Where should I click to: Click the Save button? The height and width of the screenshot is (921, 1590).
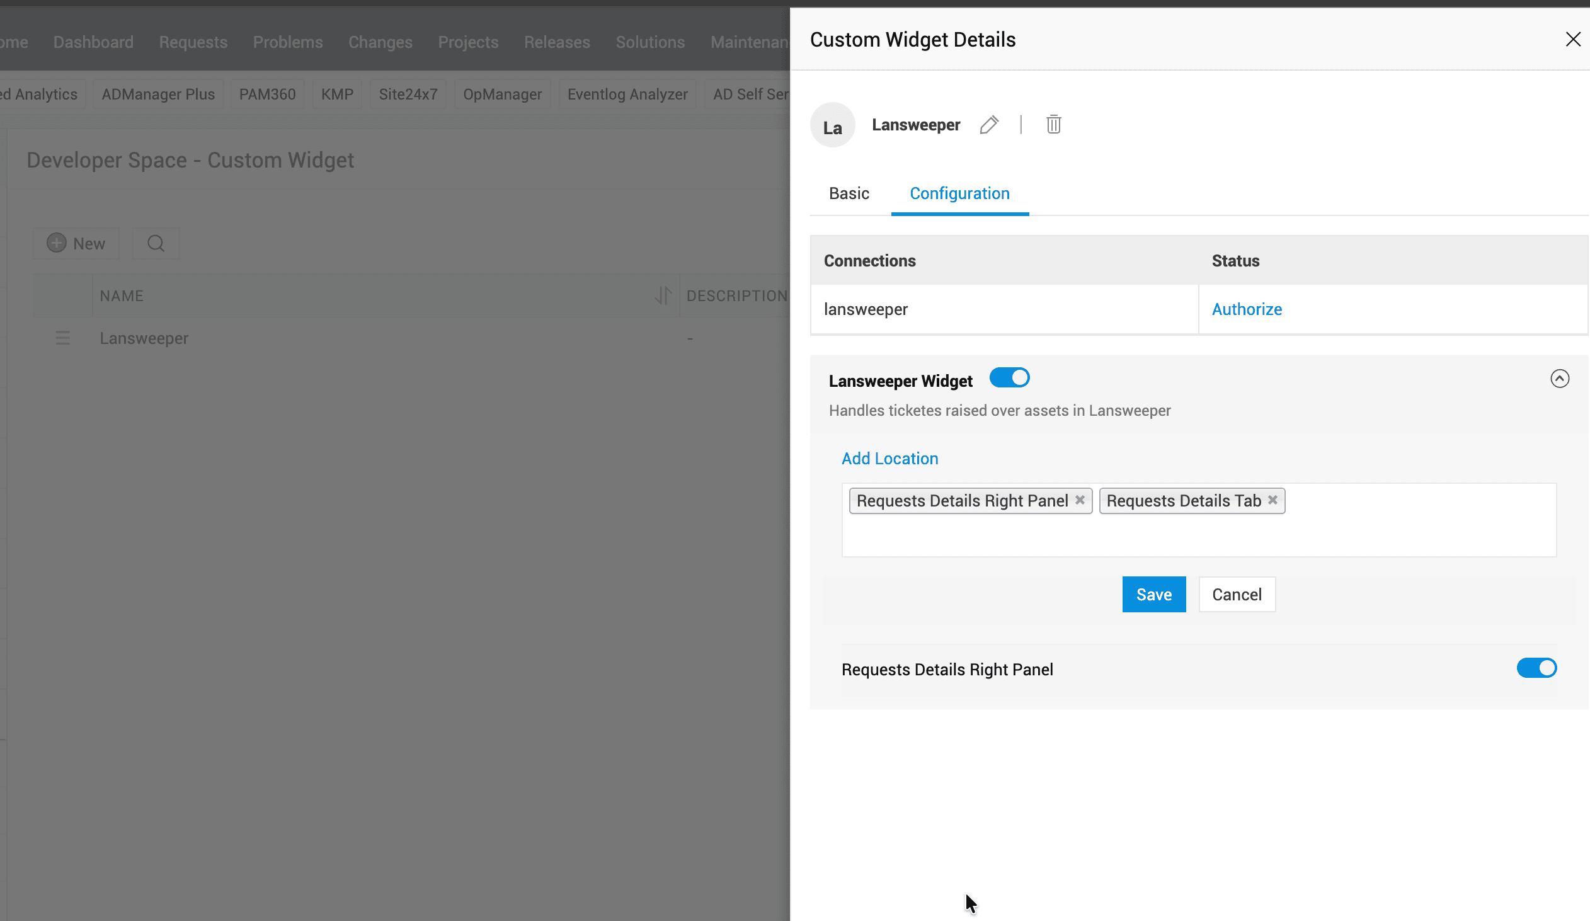[x=1153, y=594]
